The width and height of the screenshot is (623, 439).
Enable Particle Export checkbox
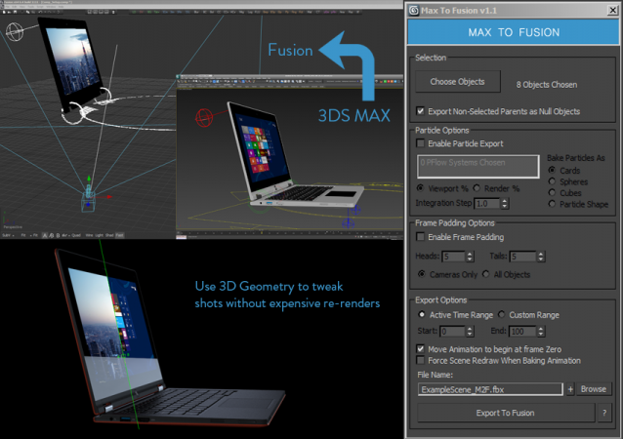coord(420,143)
